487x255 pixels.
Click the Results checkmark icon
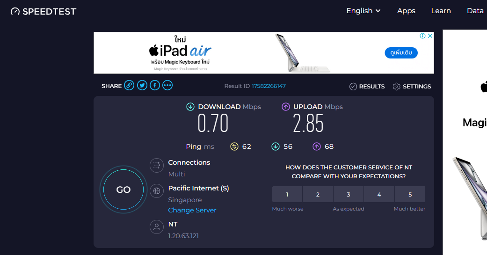(x=353, y=87)
